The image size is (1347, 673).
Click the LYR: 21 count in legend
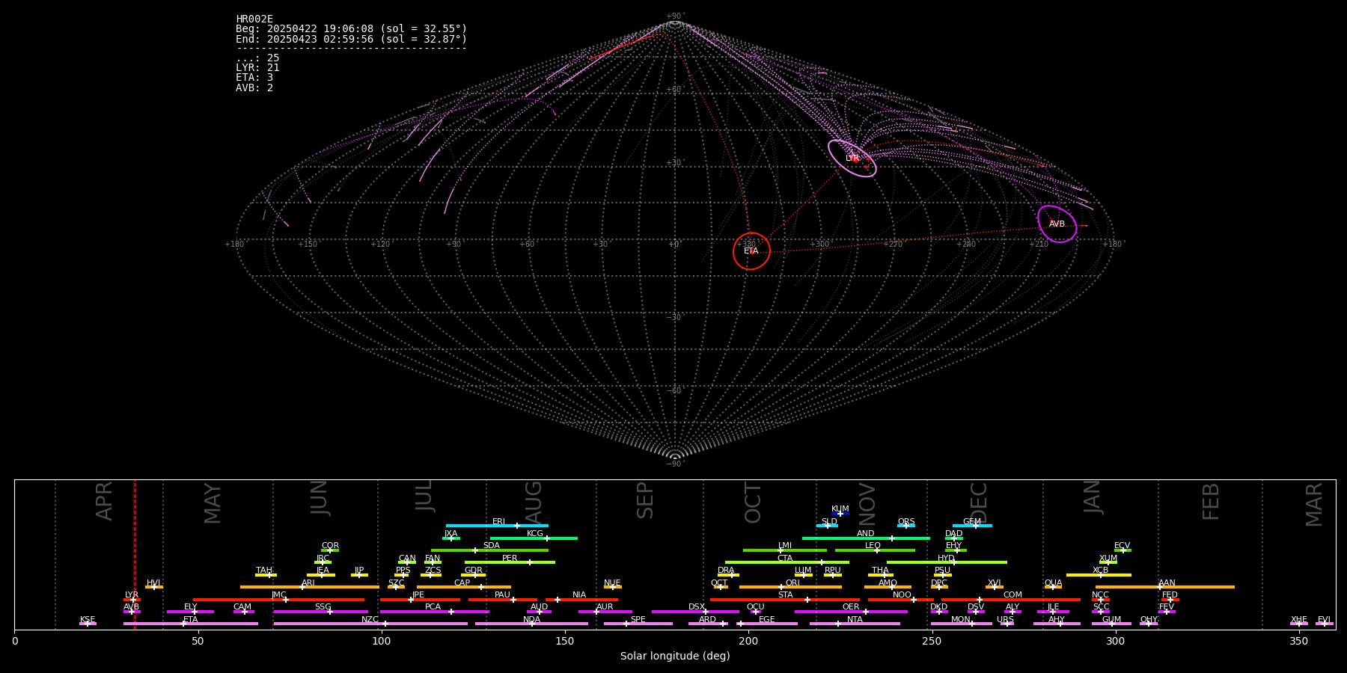pyautogui.click(x=257, y=68)
